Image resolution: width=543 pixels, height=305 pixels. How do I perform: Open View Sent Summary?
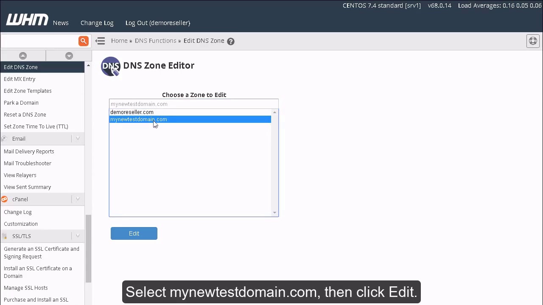click(x=27, y=187)
